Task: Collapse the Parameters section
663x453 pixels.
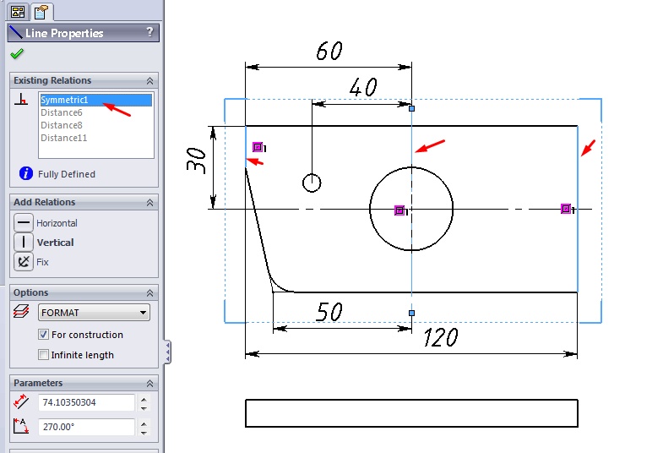Action: pos(149,383)
